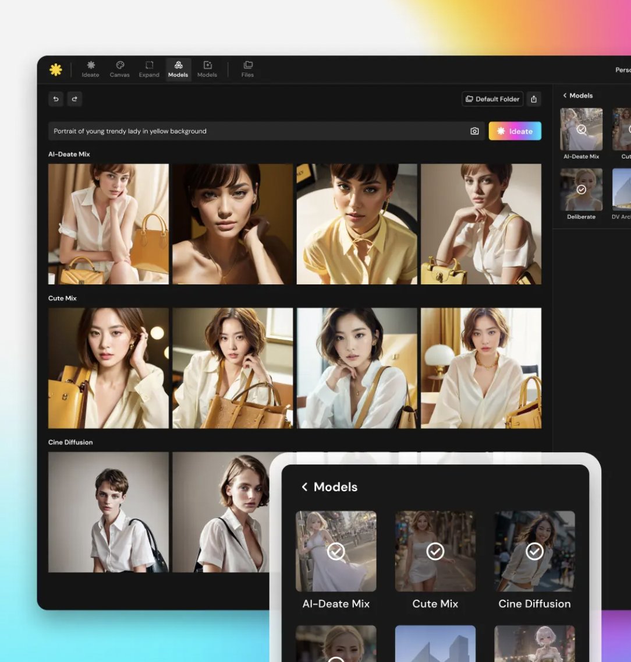
Task: Click the Cine Diffusion section heading
Action: pyautogui.click(x=70, y=442)
